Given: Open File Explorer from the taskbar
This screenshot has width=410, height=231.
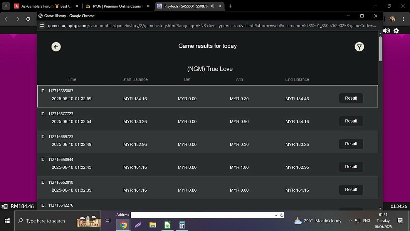Looking at the screenshot, I should click(153, 225).
